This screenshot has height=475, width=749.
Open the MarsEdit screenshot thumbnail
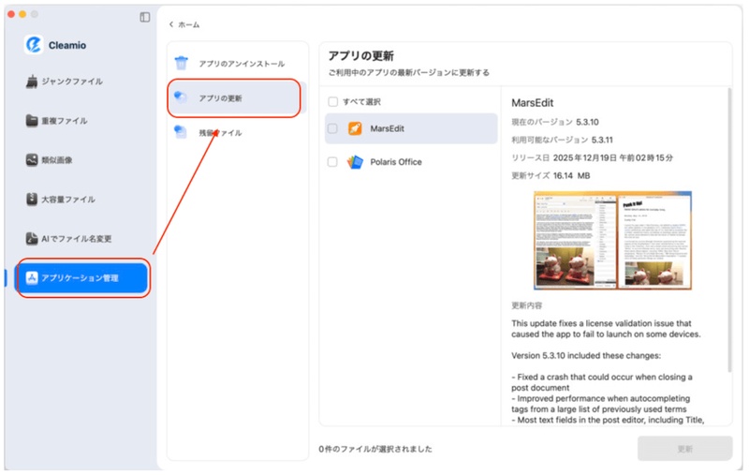(612, 241)
